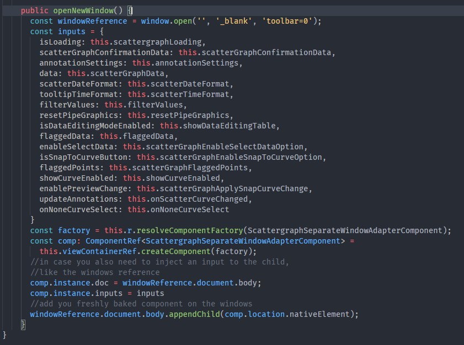Click the enablePreviewChange property key
This screenshot has width=464, height=345.
pos(83,188)
